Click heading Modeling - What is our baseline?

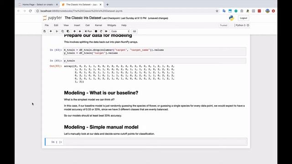click(x=101, y=92)
